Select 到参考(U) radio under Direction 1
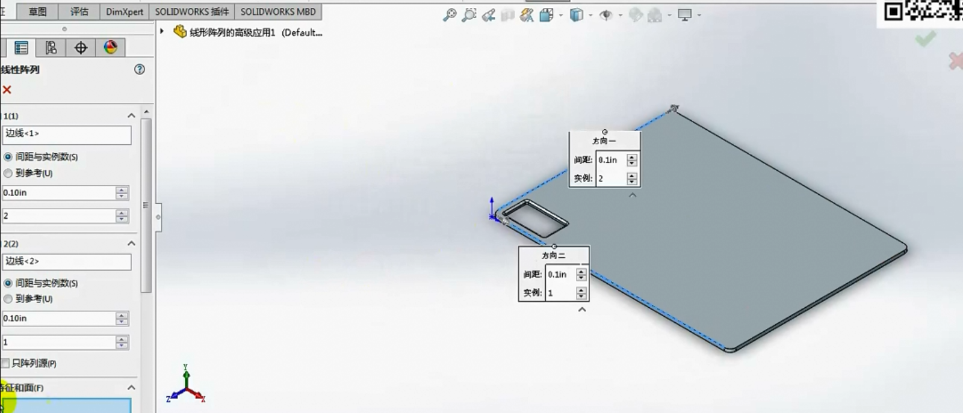 8,173
